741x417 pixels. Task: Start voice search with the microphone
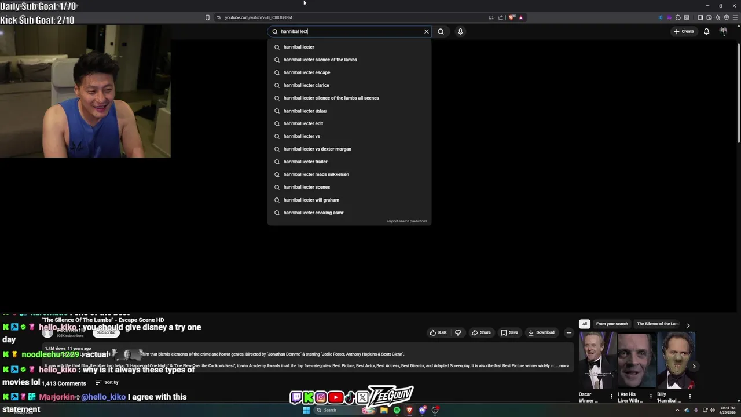(460, 31)
